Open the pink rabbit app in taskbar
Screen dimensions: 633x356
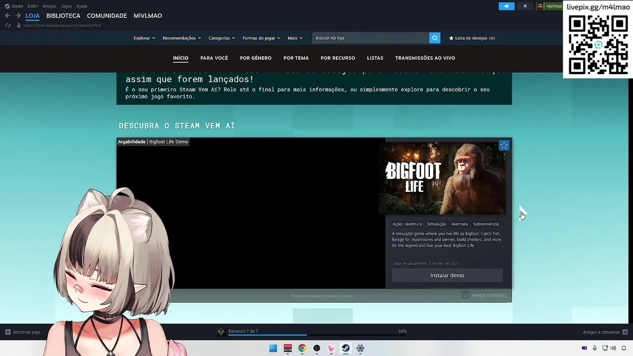(x=331, y=348)
